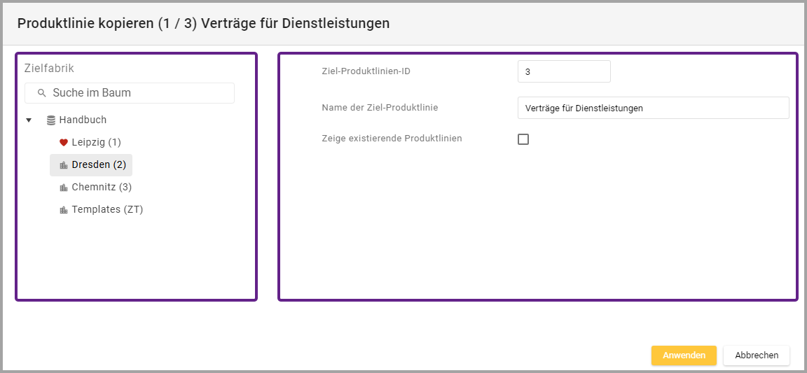Click the red heart icon beside Leipzig
807x373 pixels.
(64, 143)
